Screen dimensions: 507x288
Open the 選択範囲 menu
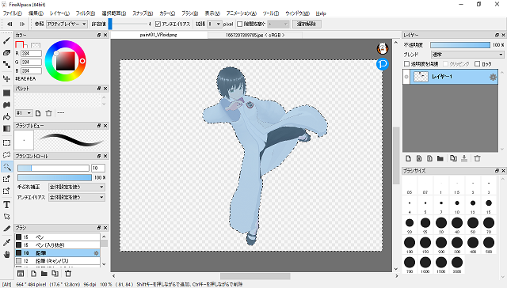(114, 13)
